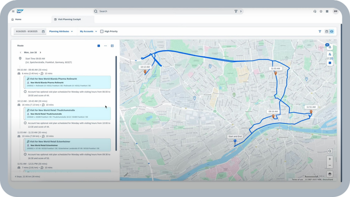
Task: Open the Route panel more options ellipsis
Action: [106, 46]
